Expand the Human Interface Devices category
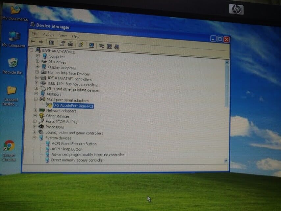Image resolution: width=281 pixels, height=211 pixels. (x=37, y=72)
